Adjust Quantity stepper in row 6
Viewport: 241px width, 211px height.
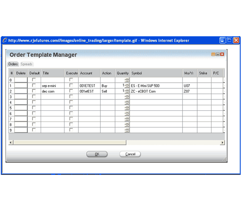(127, 114)
